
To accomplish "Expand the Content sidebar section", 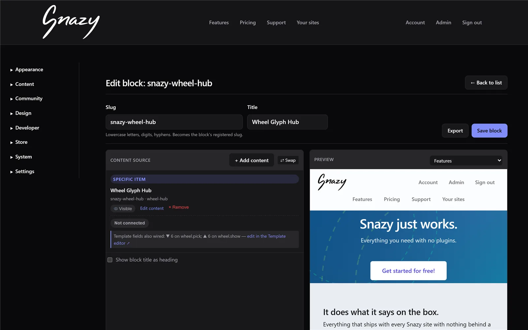I will 22,84.
